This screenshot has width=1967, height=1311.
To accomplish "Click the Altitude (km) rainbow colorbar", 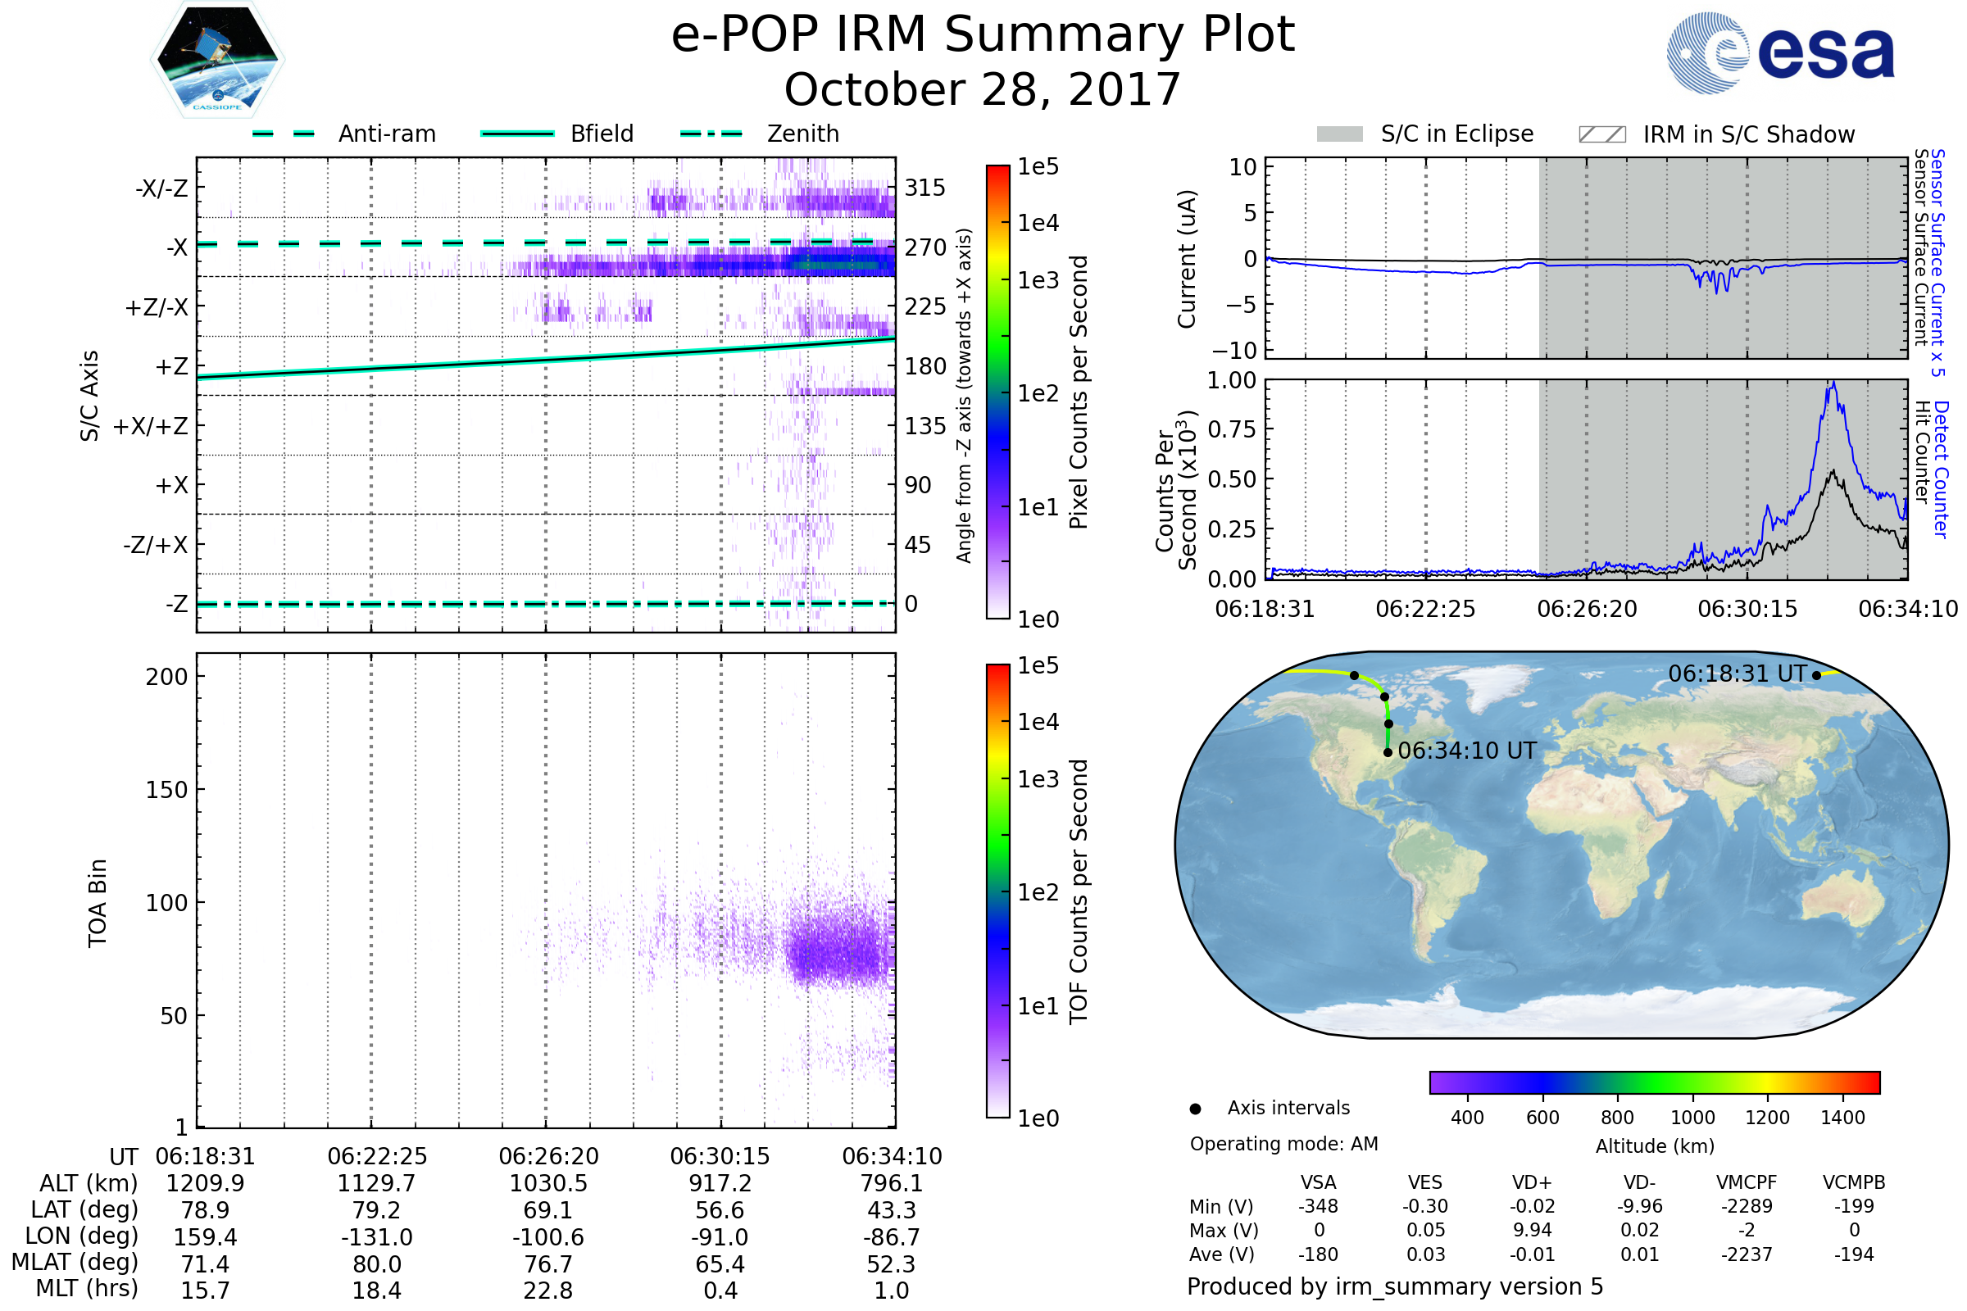I will pyautogui.click(x=1654, y=1082).
